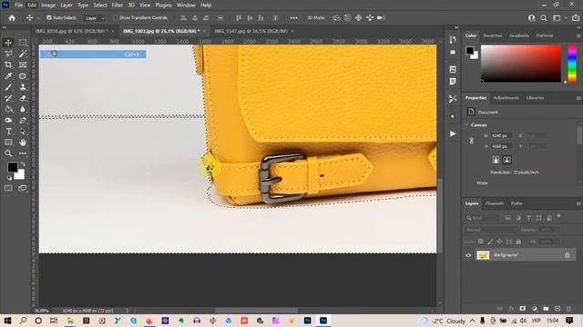Click the rainbow hue slider strip
This screenshot has height=327, width=583.
(x=572, y=64)
